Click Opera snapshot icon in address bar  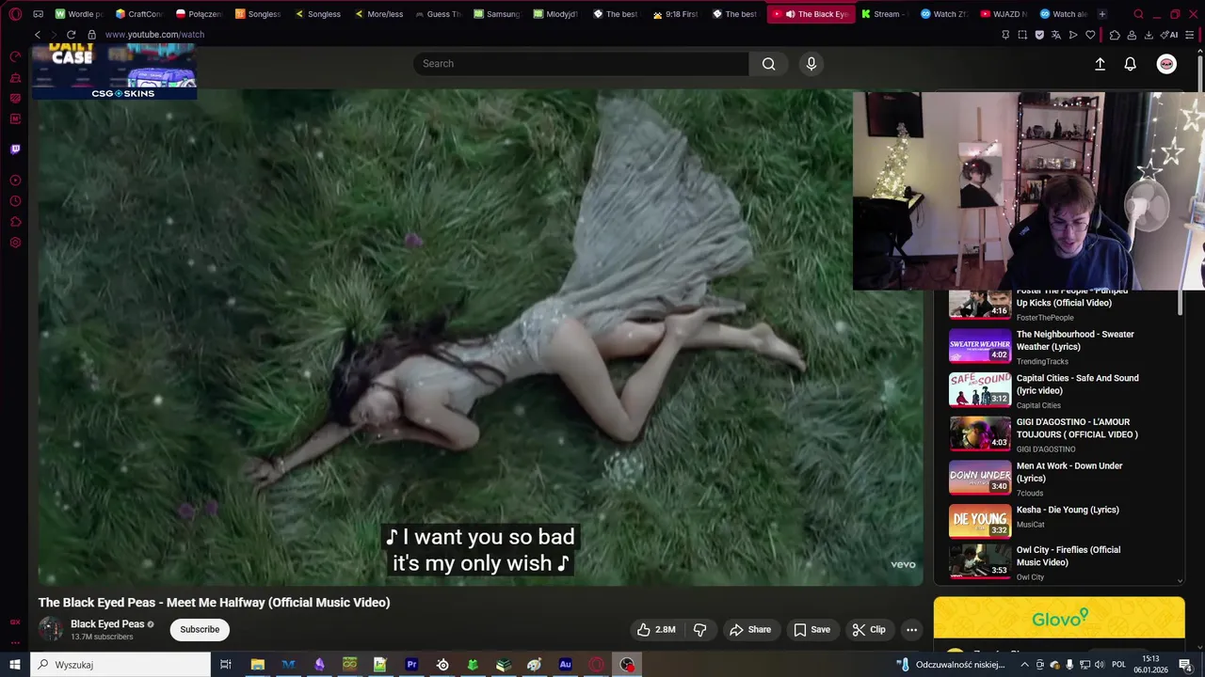coord(1022,35)
